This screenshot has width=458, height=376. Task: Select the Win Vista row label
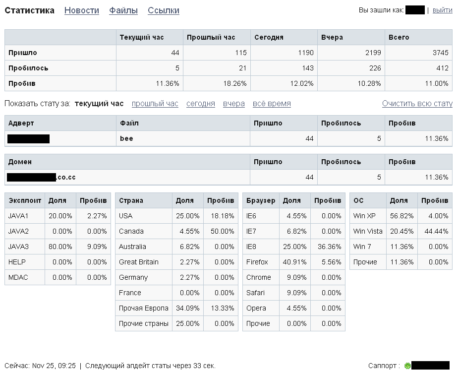pyautogui.click(x=368, y=231)
